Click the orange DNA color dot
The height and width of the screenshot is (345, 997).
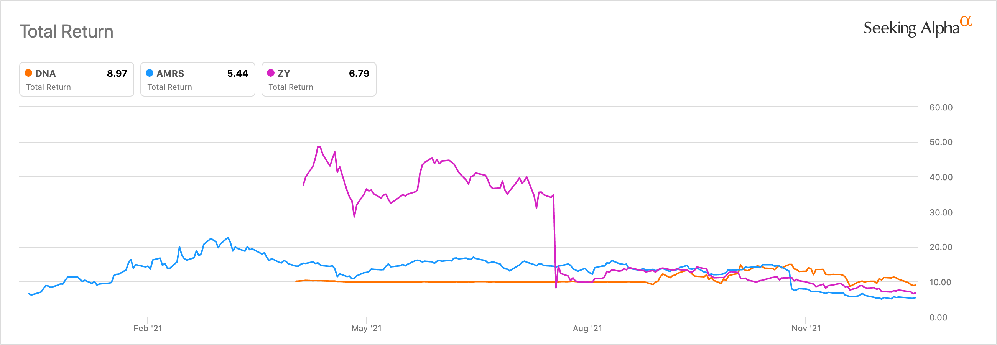click(28, 73)
